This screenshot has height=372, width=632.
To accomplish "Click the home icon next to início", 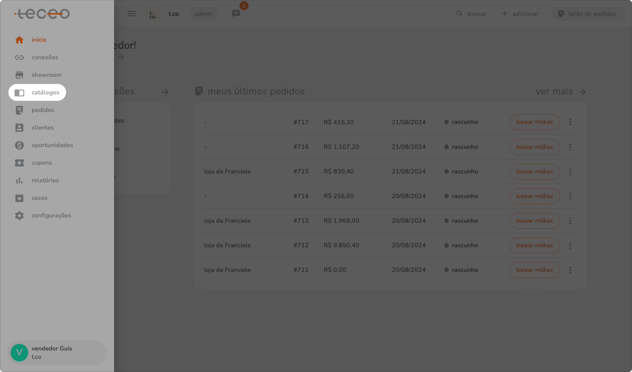I will 19,40.
